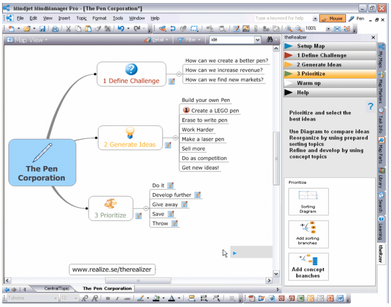Open the Topic menu
The image size is (391, 307).
[x=81, y=18]
